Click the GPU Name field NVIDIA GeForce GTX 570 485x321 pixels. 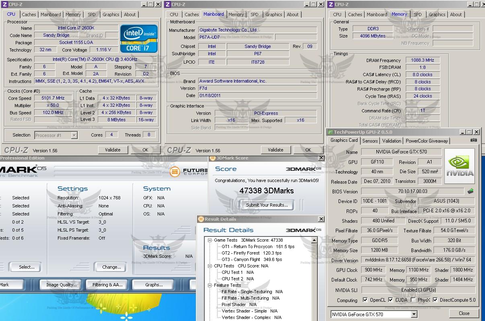(x=401, y=152)
